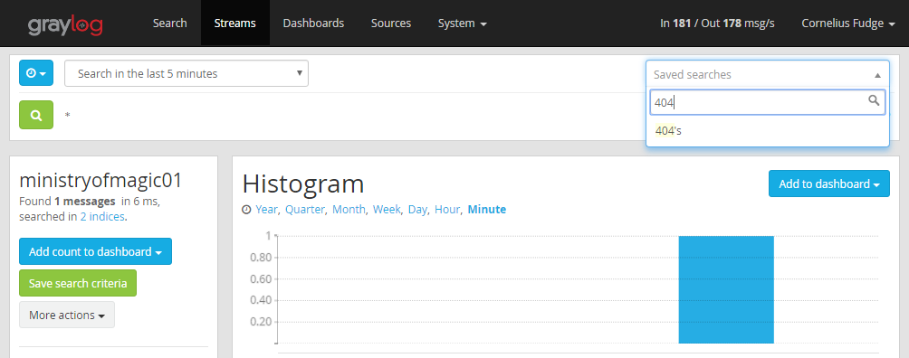The image size is (909, 358).
Task: Navigate to Sources
Action: pos(391,24)
